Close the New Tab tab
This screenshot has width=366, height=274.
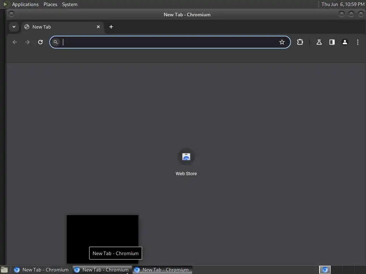98,27
